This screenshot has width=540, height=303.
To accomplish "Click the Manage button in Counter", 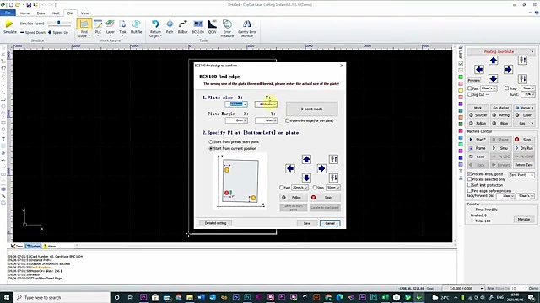I will [x=524, y=219].
